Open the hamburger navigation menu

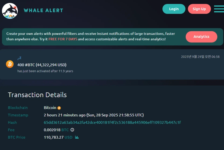tap(219, 9)
